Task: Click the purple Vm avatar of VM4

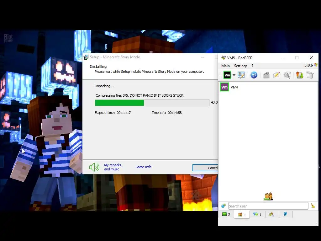Action: coord(224,87)
